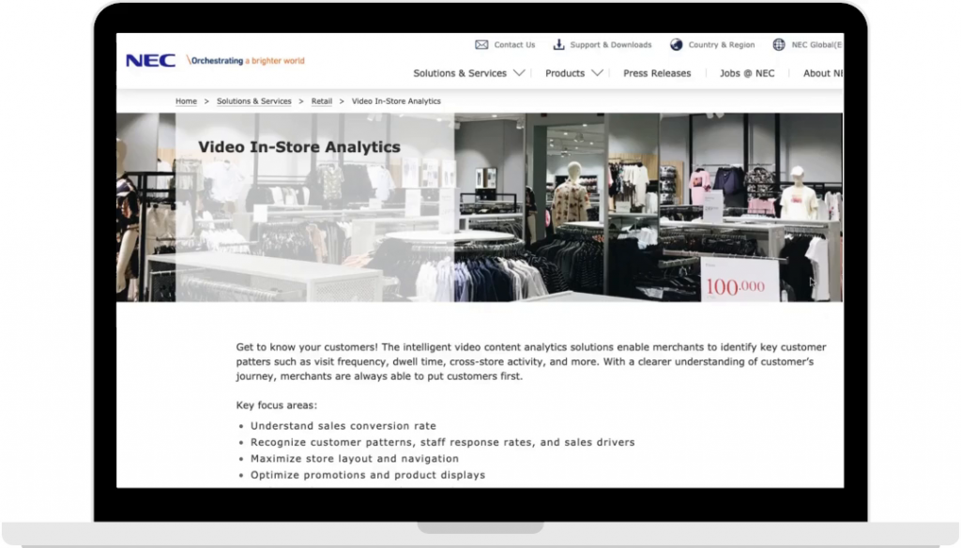
Task: Select the Country & Region link
Action: coord(721,45)
